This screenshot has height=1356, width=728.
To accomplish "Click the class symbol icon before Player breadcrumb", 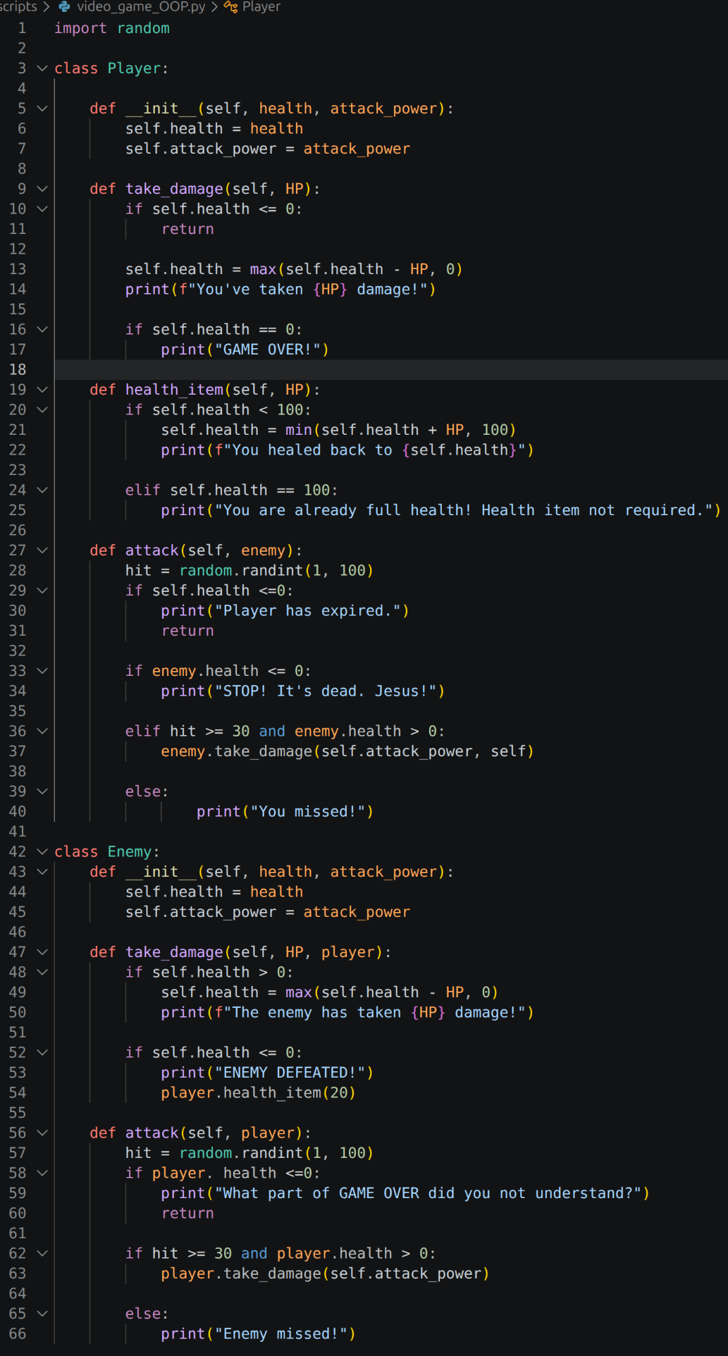I will click(230, 7).
